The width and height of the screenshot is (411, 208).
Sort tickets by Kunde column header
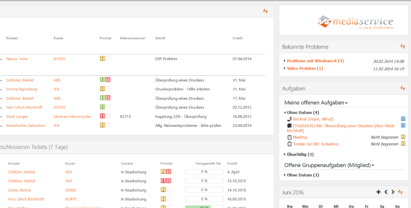pos(58,38)
